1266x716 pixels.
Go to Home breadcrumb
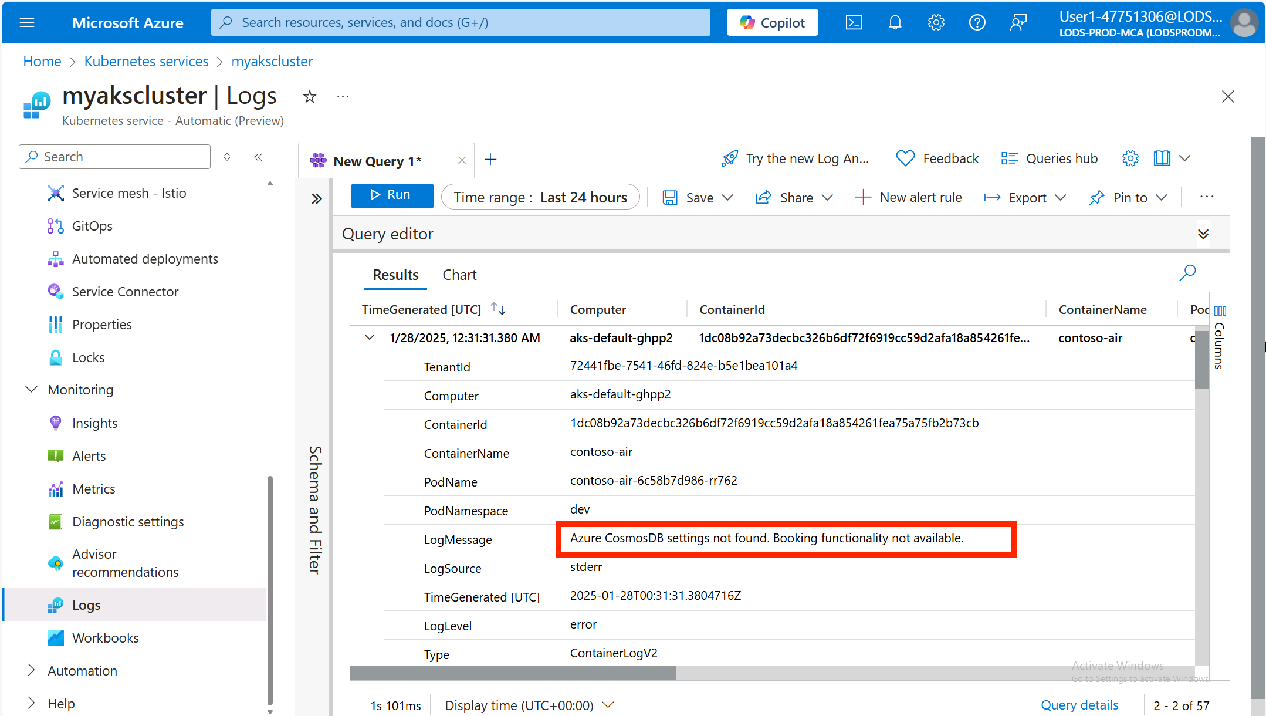click(42, 61)
